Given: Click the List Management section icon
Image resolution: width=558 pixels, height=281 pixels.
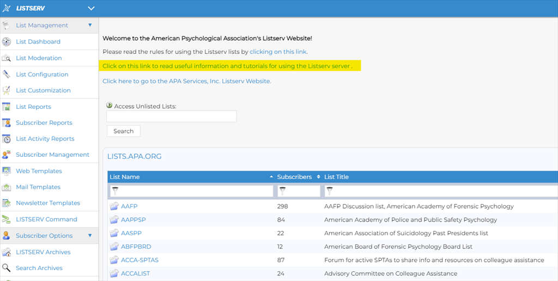Looking at the screenshot, I should pos(6,25).
